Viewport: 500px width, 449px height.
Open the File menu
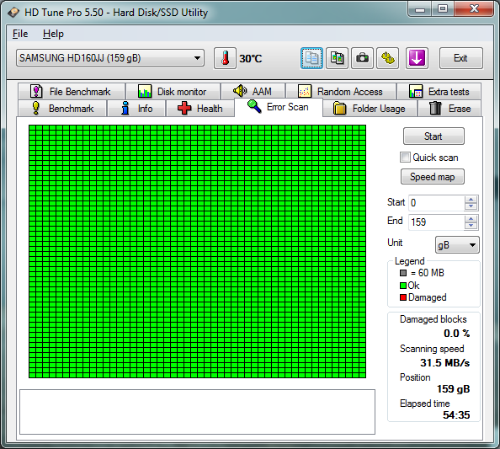20,34
